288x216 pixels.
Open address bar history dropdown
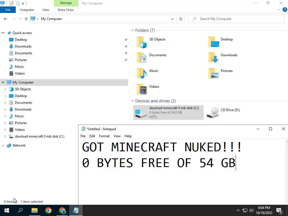pos(172,19)
